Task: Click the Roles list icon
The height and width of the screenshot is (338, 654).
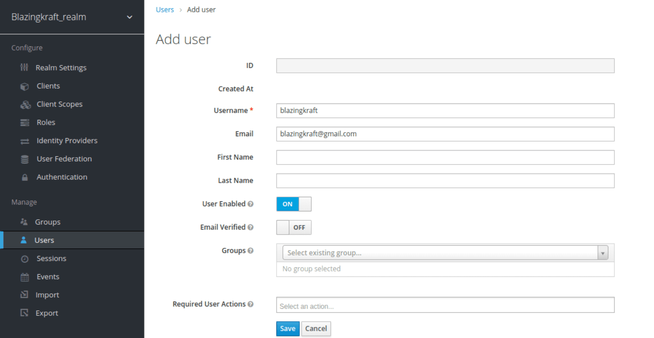Action: click(x=25, y=123)
